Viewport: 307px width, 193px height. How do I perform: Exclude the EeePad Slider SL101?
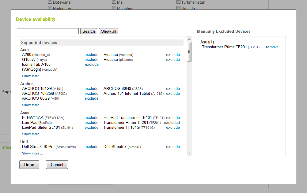(91, 128)
